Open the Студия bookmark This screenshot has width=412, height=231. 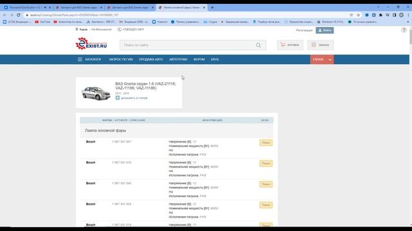pos(211,22)
